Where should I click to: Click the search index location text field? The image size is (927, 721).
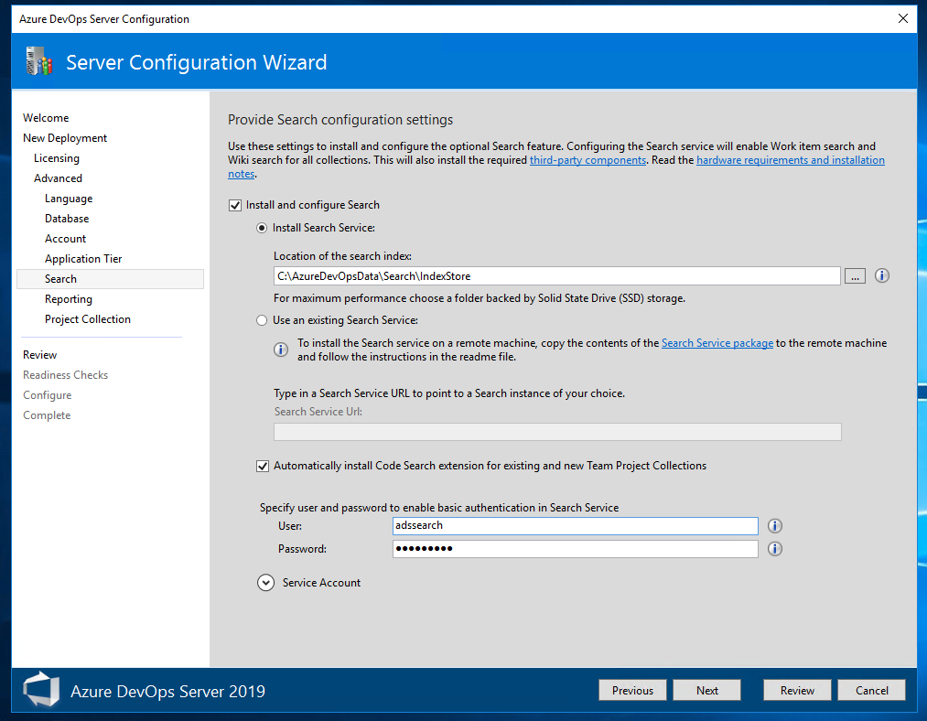coord(557,276)
